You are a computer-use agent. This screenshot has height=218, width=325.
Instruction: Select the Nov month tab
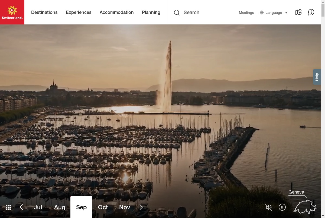(x=125, y=207)
